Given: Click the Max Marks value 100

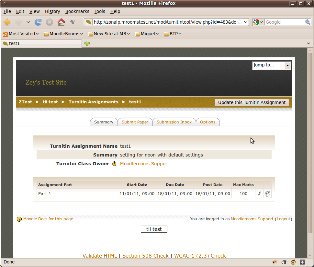Looking at the screenshot, I should [x=243, y=194].
